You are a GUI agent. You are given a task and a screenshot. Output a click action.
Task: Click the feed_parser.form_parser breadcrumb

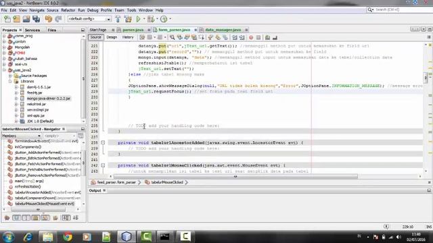[116, 182]
